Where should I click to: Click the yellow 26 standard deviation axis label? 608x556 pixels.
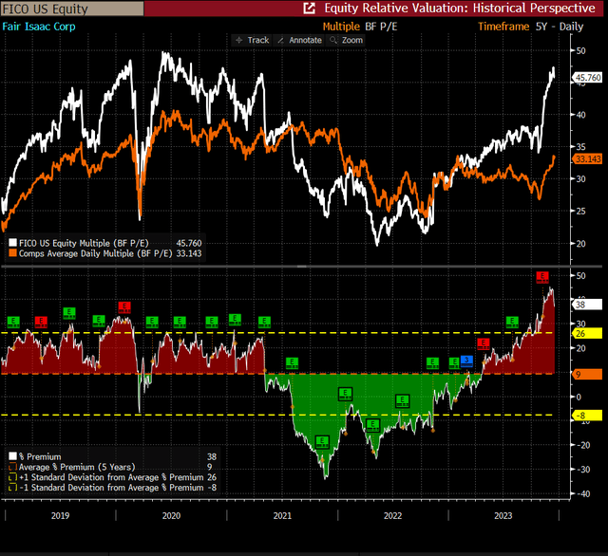click(x=587, y=333)
